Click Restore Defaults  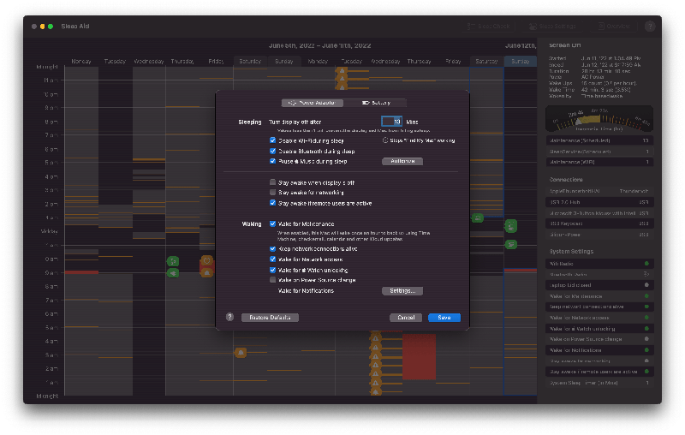coord(270,318)
